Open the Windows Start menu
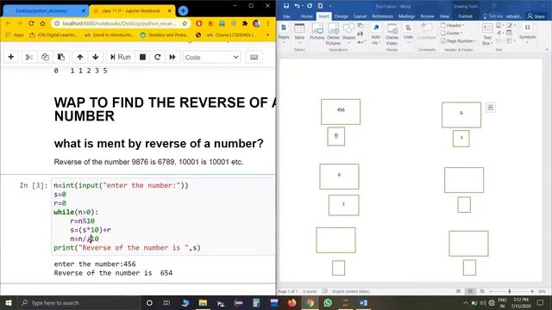552x310 pixels. click(x=9, y=302)
